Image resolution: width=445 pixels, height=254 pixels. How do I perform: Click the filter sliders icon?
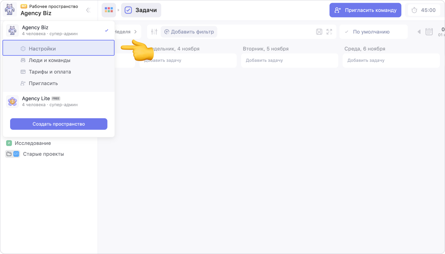point(154,32)
